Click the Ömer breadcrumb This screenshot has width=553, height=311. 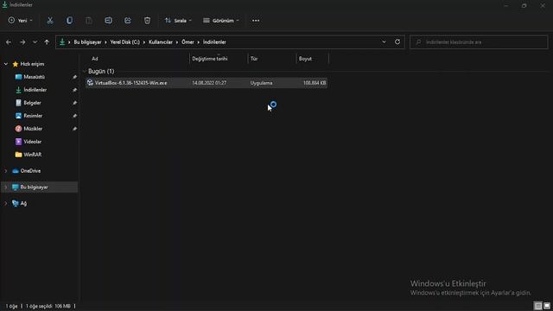(x=188, y=42)
